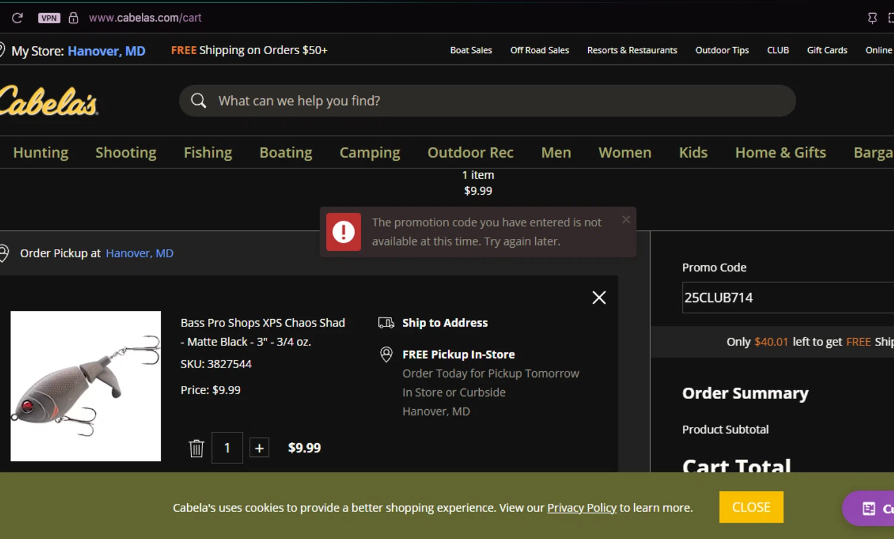
Task: Click the Cabela's logo
Action: (x=48, y=100)
